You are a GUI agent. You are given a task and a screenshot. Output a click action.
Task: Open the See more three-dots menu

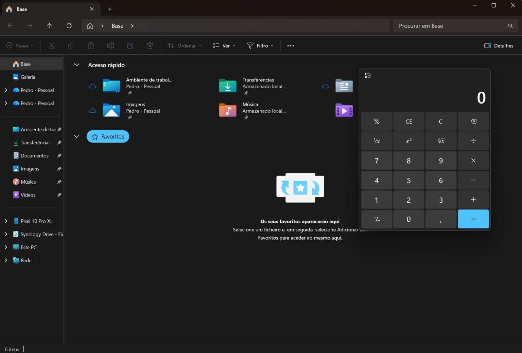pyautogui.click(x=290, y=46)
